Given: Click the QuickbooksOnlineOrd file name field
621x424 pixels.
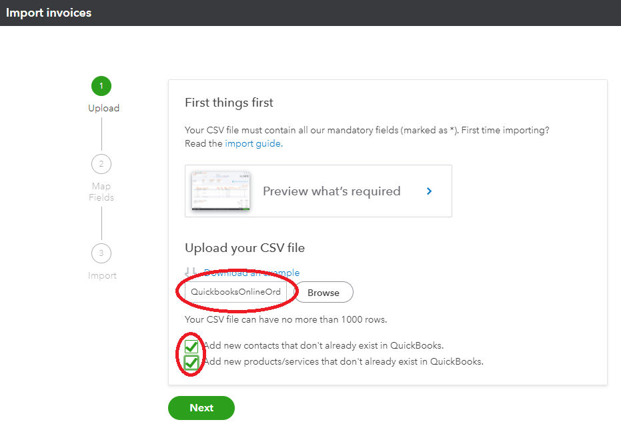Looking at the screenshot, I should [235, 292].
